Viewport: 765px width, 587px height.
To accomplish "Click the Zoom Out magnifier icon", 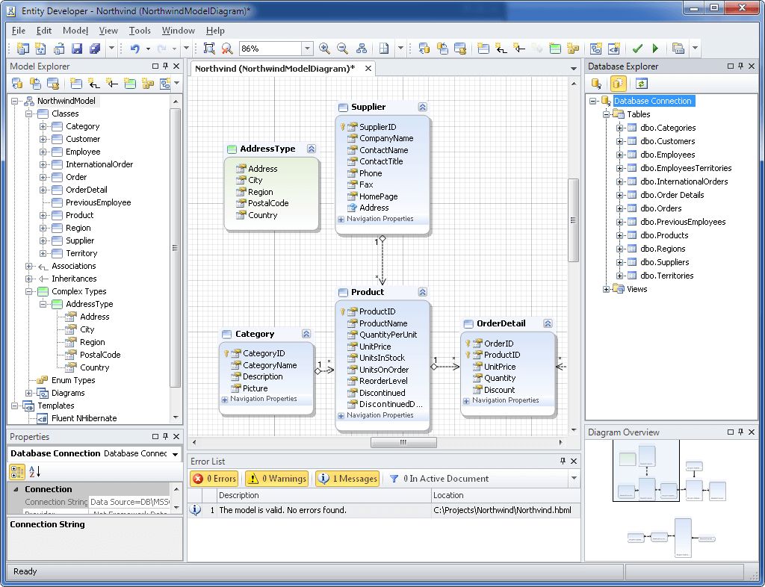I will click(342, 49).
